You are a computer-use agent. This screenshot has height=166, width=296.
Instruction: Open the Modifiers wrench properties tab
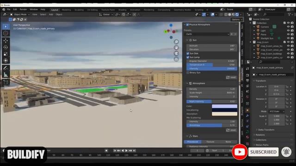247,116
